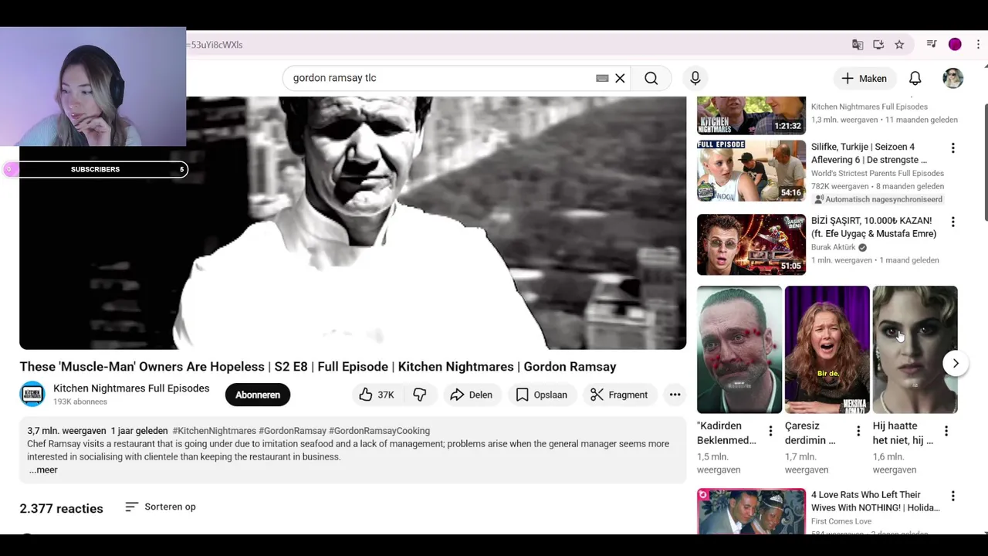Create a clip with Fragment

click(619, 395)
